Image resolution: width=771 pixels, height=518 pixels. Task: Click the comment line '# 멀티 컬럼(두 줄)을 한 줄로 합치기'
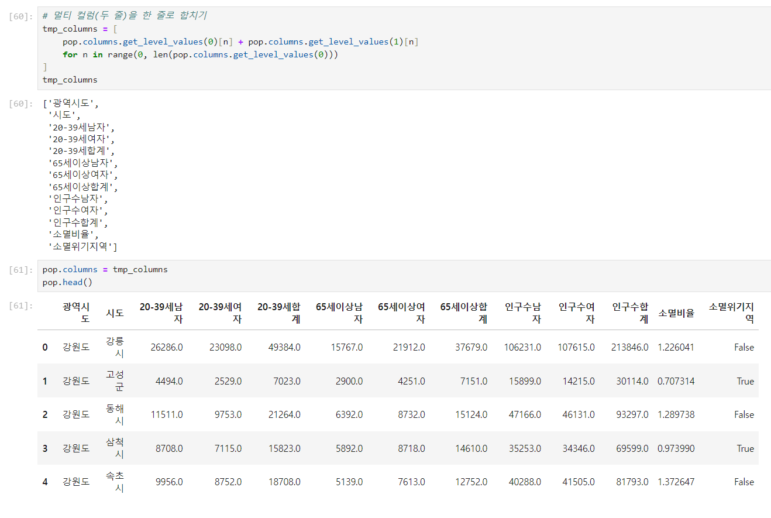coord(125,16)
